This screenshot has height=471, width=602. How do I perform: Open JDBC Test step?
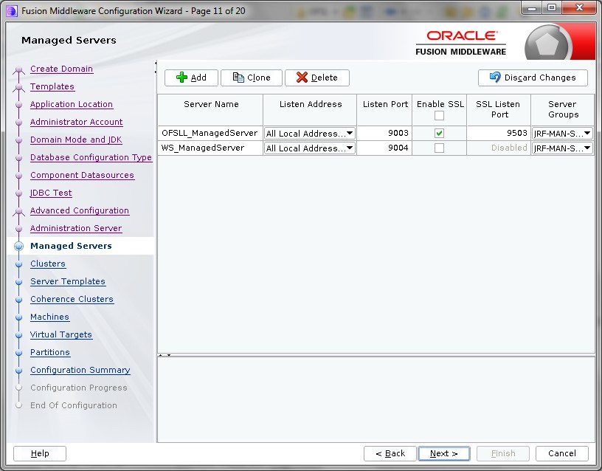(x=51, y=193)
